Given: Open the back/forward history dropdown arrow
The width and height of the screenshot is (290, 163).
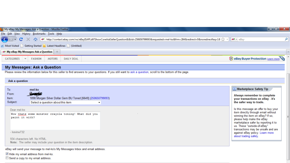Looking at the screenshot, I should pyautogui.click(x=15, y=39).
